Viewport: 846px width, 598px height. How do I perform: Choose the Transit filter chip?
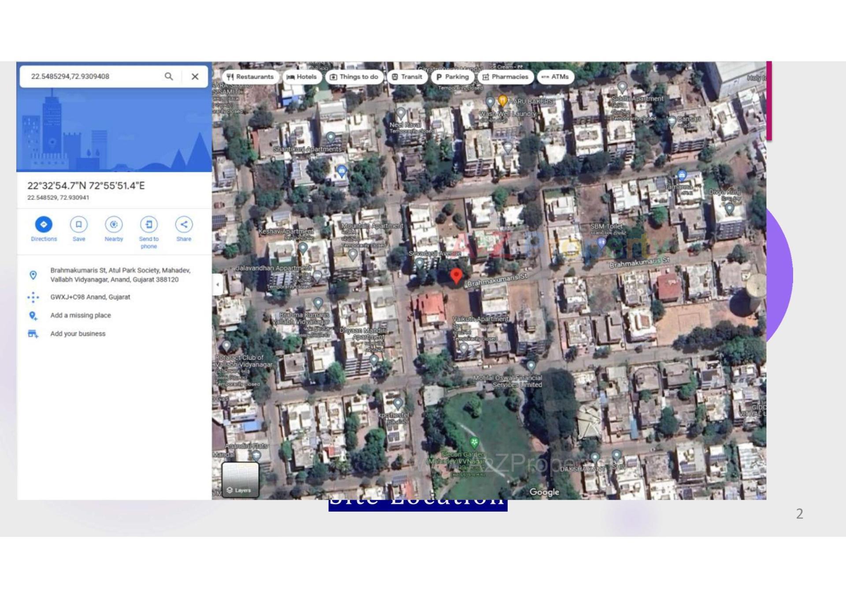407,77
